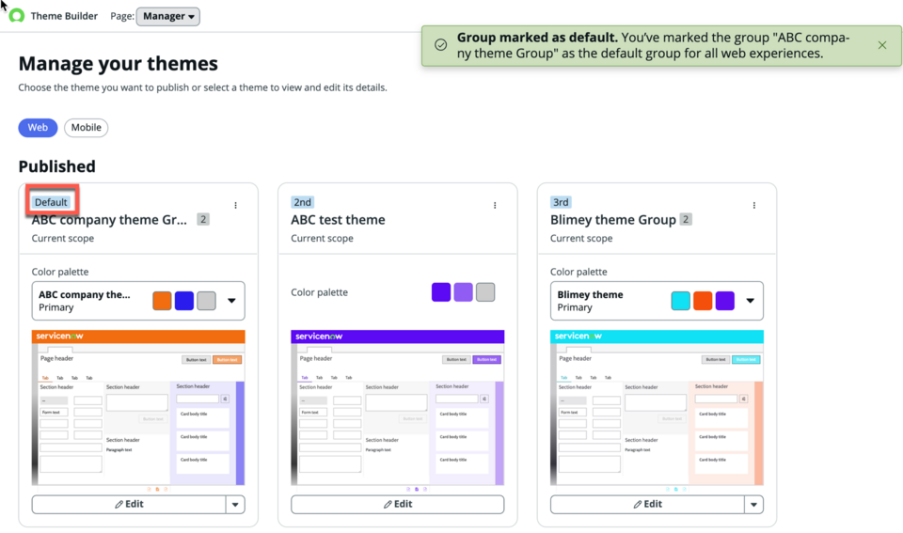This screenshot has height=533, width=903.
Task: Edit the ABC test theme
Action: coord(397,504)
